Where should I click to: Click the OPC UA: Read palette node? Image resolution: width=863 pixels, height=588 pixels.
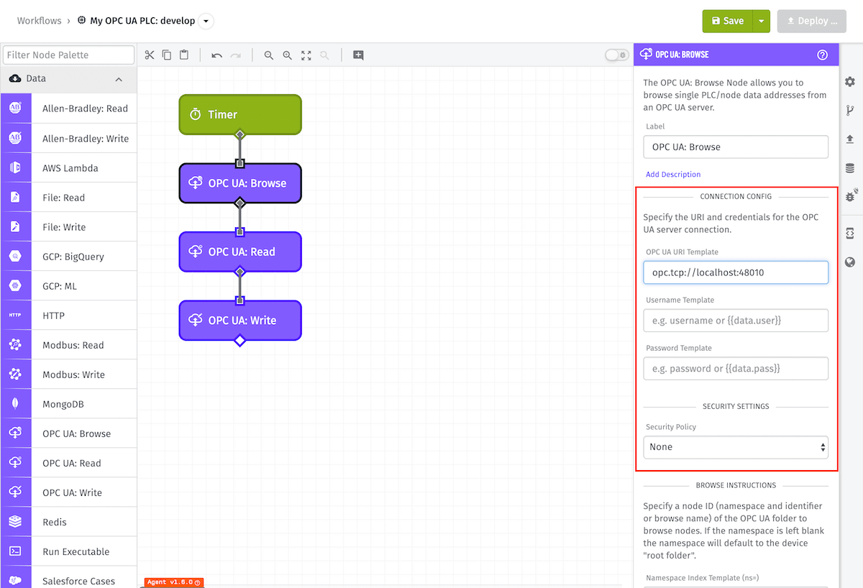coord(68,463)
